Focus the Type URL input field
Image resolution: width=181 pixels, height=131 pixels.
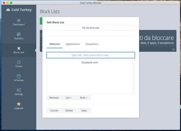(x=90, y=55)
